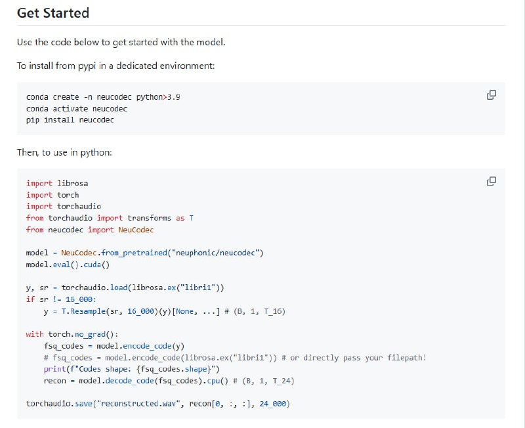Click the NeuCodec.from_pretrained code line

click(144, 253)
